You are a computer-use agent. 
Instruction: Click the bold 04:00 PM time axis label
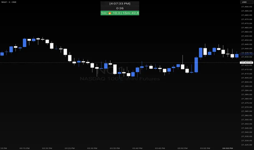(228, 148)
